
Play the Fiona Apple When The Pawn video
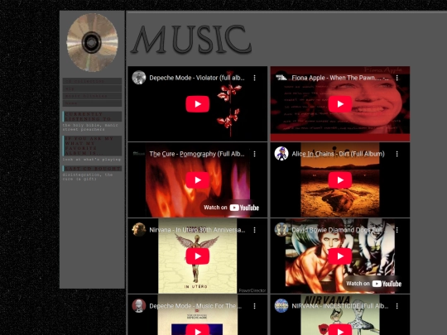340,104
